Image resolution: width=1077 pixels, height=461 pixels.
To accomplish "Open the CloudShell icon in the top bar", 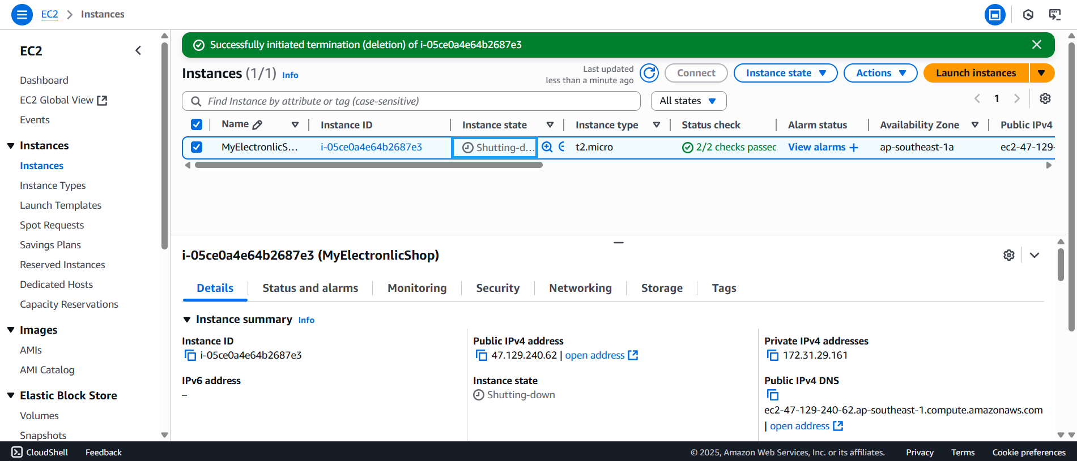I will pos(1055,15).
